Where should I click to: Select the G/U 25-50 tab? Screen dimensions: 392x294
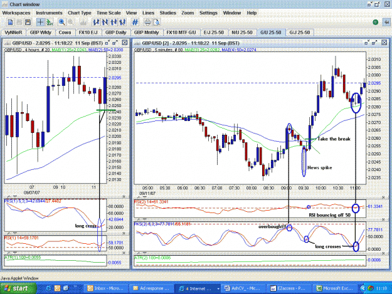271,33
